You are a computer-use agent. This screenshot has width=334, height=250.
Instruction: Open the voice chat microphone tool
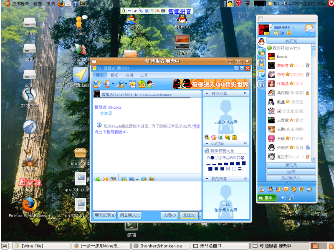tap(120, 84)
